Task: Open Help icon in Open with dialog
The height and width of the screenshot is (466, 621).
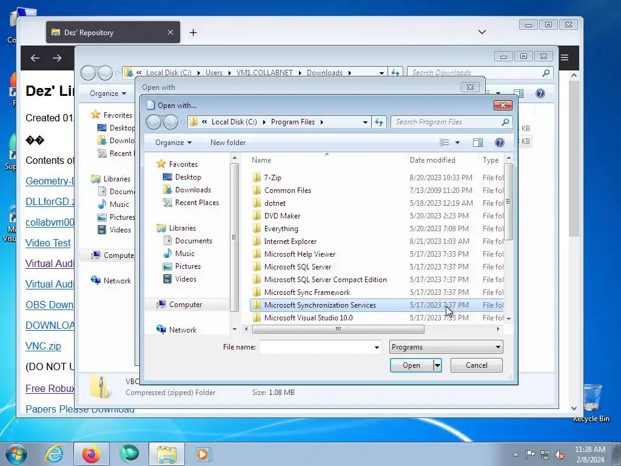Action: pyautogui.click(x=500, y=142)
